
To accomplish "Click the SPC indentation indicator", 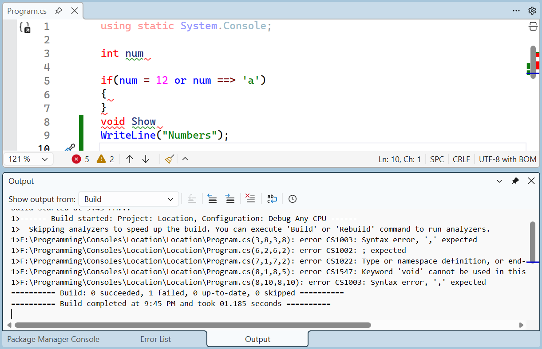I will 437,159.
